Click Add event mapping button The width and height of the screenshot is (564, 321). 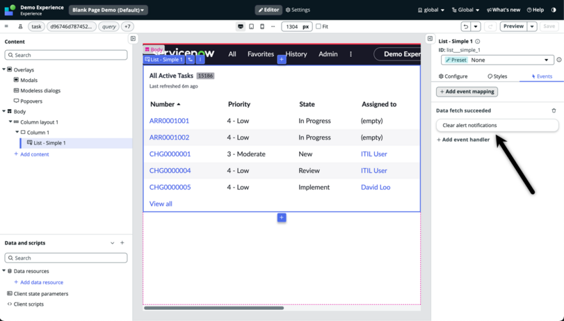tap(467, 92)
